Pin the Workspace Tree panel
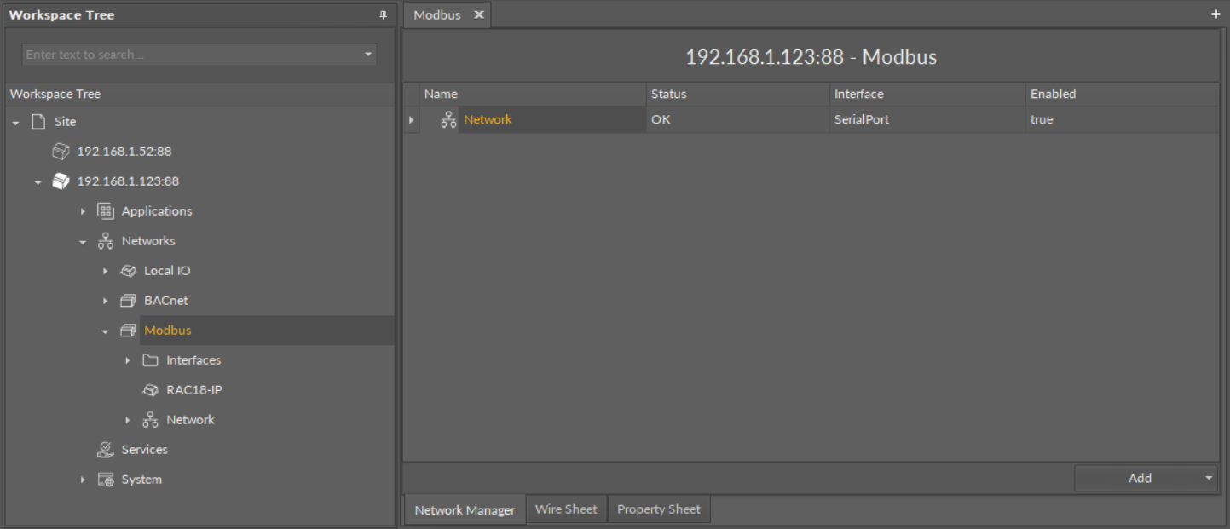Viewport: 1230px width, 529px height. [383, 15]
